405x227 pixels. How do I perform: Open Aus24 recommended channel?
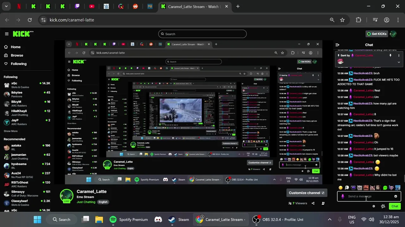click(x=27, y=175)
